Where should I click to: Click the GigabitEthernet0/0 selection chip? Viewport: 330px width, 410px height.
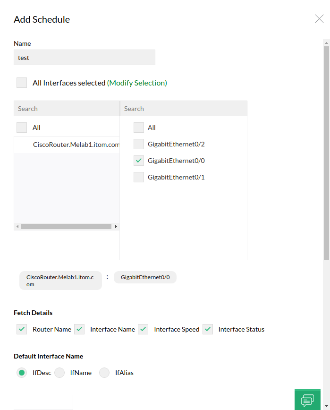coord(145,277)
